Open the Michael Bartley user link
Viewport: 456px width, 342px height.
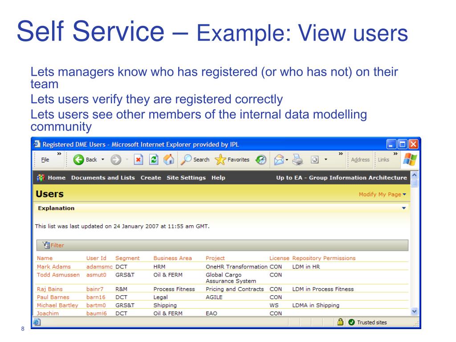click(x=57, y=305)
